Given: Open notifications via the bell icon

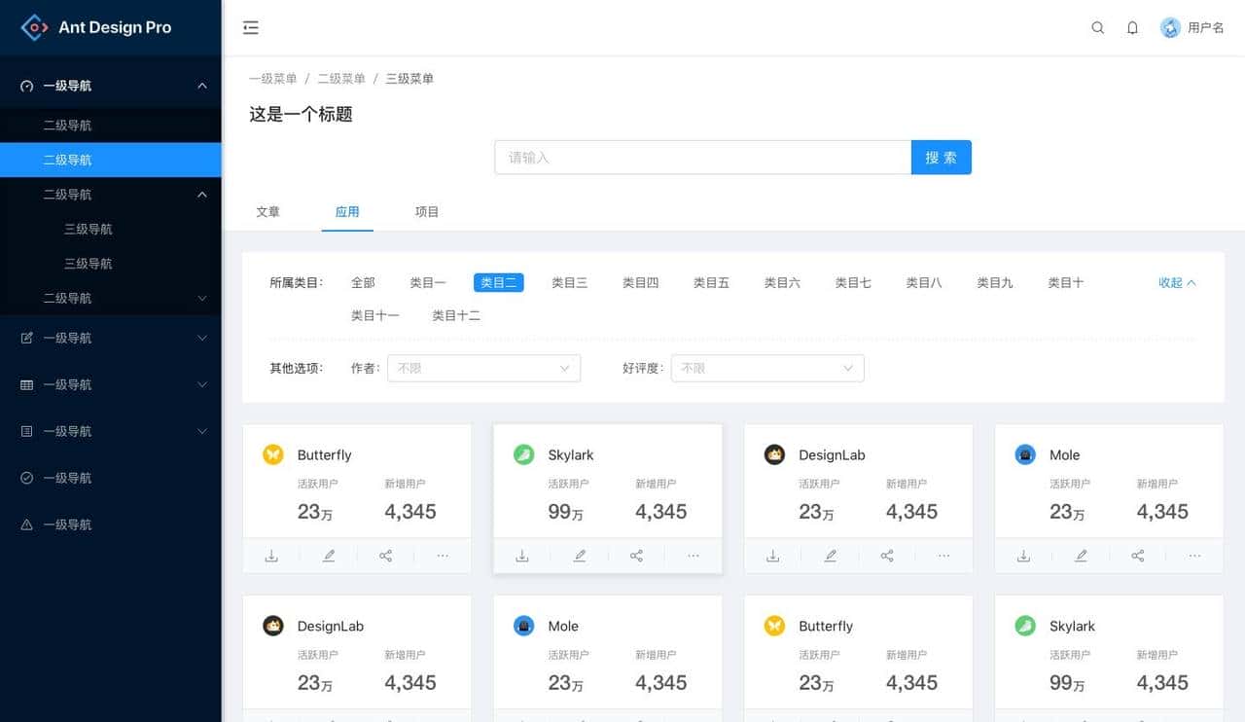Looking at the screenshot, I should tap(1132, 28).
